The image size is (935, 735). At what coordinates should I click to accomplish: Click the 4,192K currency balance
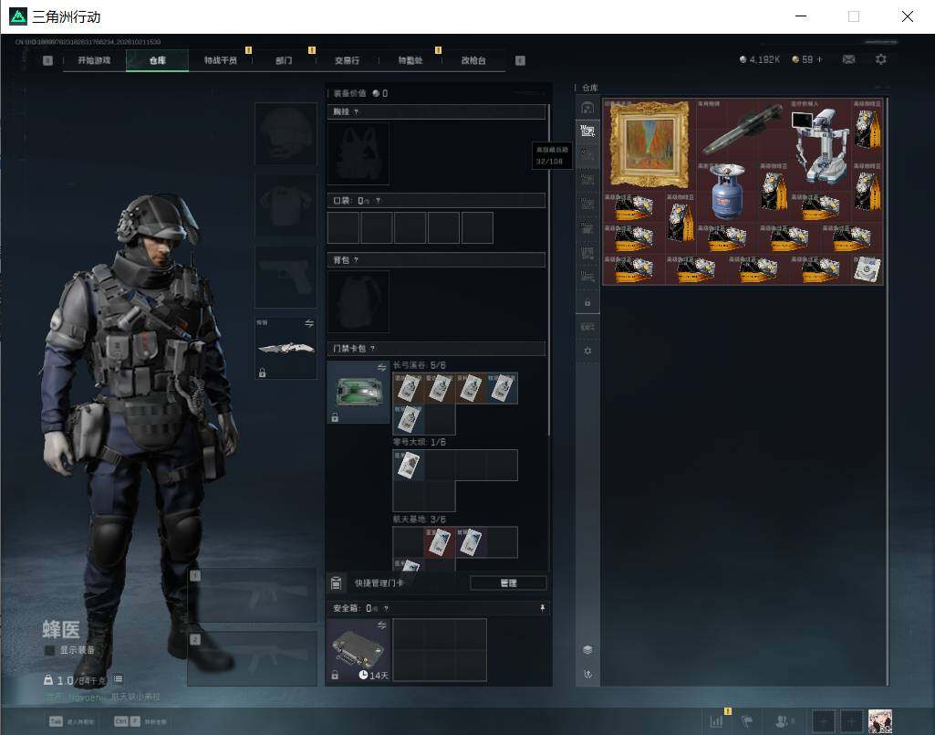click(759, 59)
